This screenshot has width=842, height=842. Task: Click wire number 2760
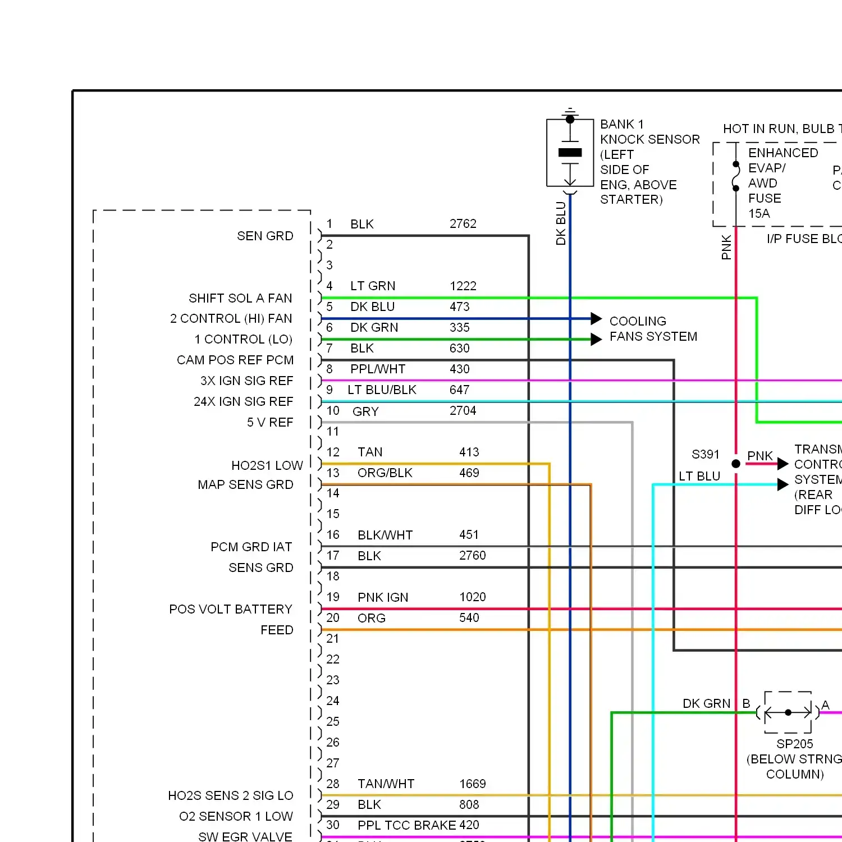pyautogui.click(x=473, y=555)
